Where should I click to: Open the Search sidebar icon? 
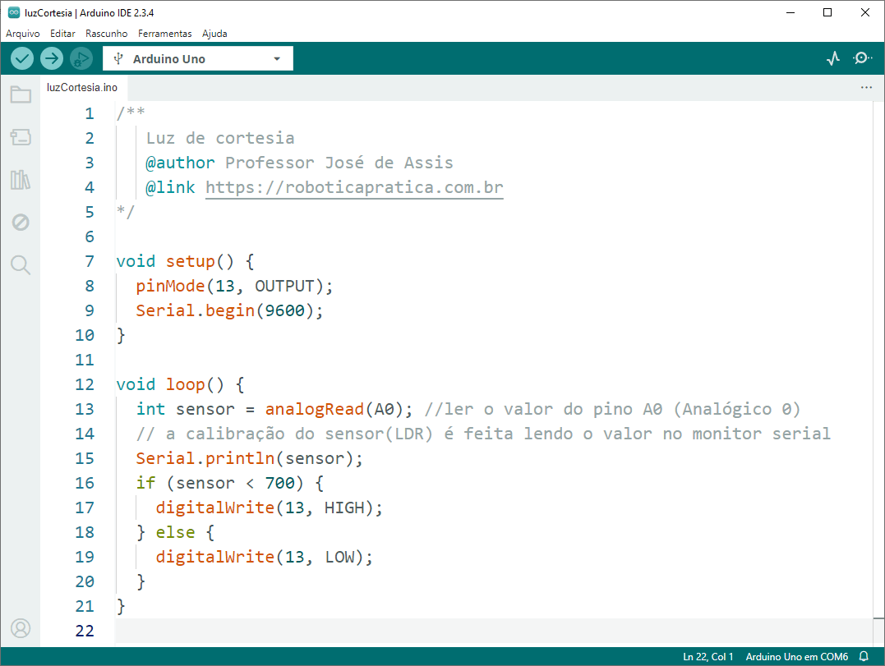pos(21,264)
